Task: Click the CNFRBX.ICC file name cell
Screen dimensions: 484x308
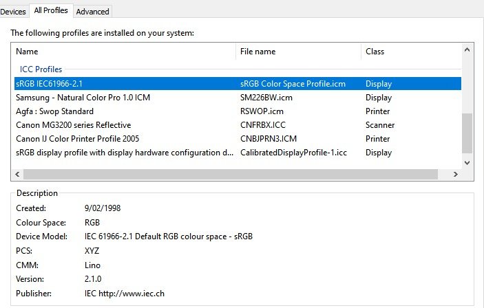Action: point(263,125)
